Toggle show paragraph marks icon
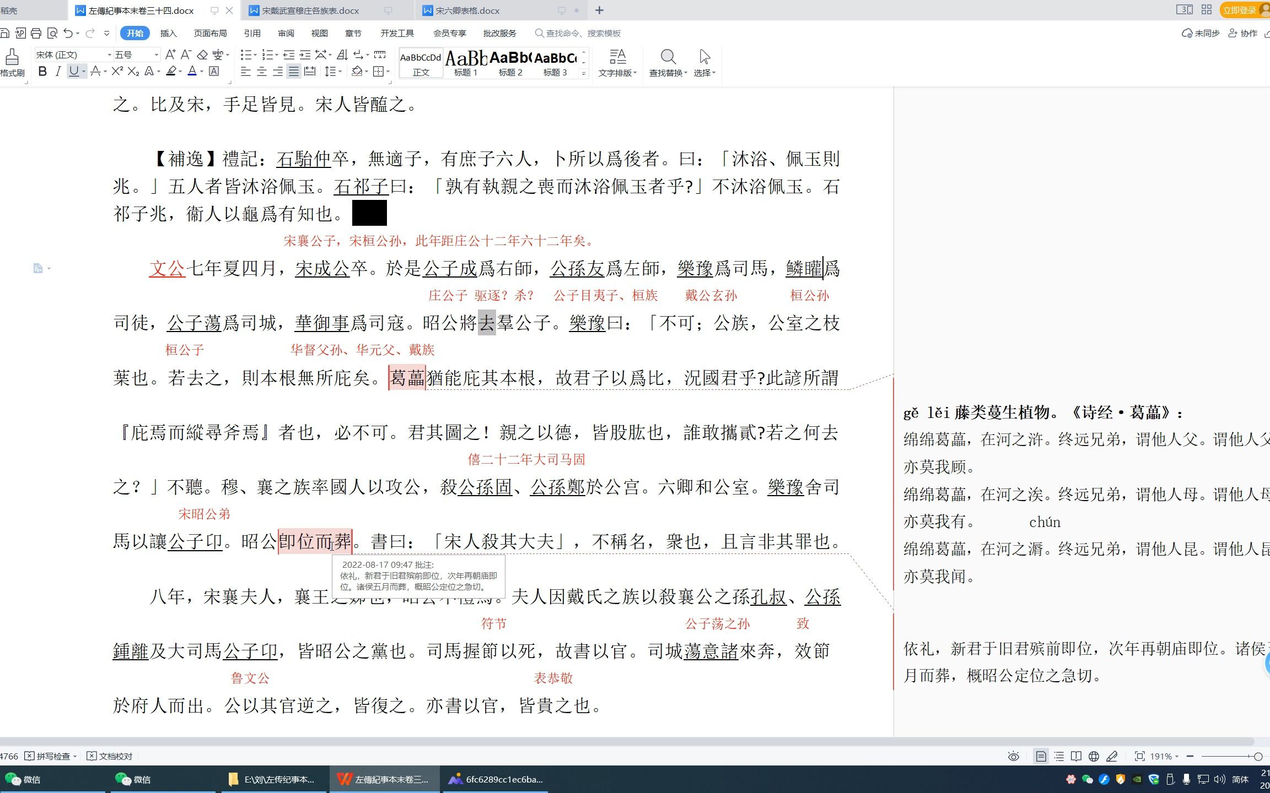Screen dimensions: 1270x793 (359, 55)
